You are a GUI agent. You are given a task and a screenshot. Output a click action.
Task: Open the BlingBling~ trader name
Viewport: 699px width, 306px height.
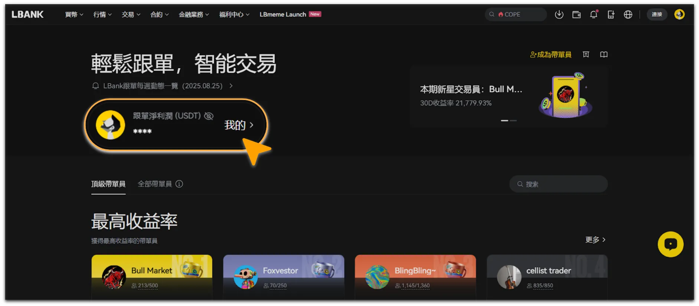click(415, 271)
